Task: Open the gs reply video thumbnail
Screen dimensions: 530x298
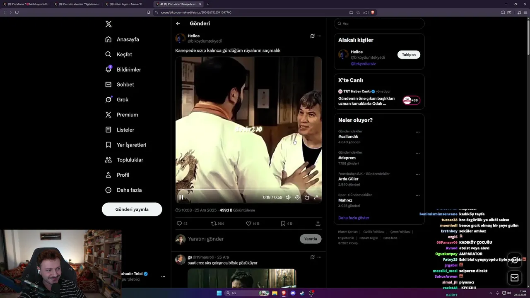Action: pyautogui.click(x=242, y=278)
